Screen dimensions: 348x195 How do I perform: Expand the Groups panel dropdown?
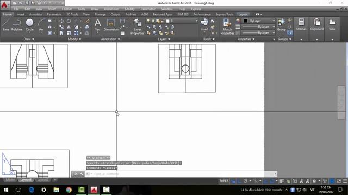click(x=285, y=39)
